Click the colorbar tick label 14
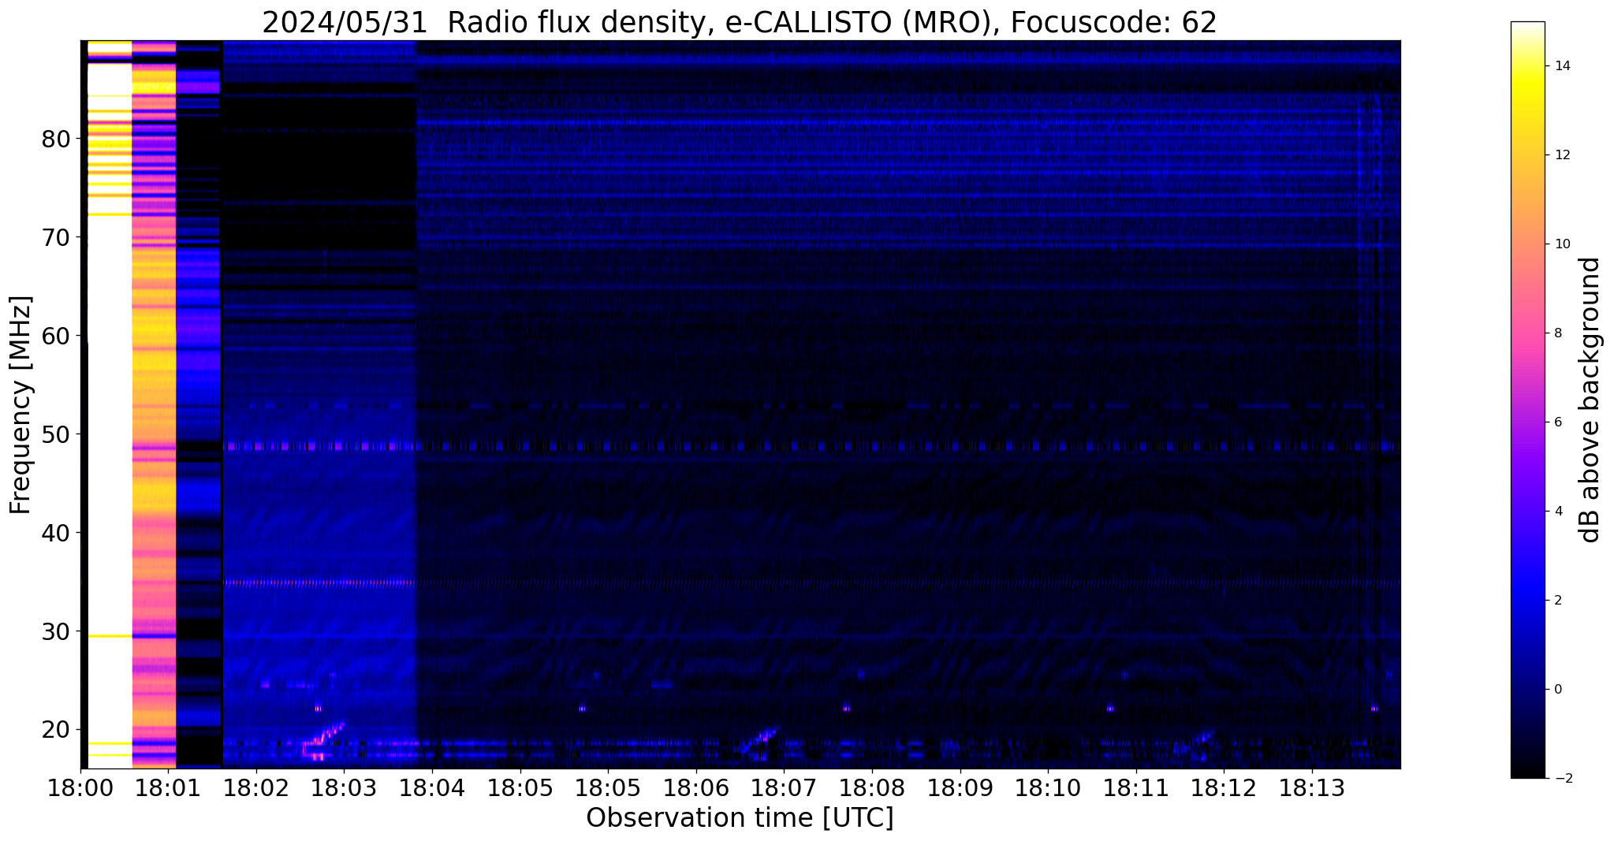Viewport: 1614px width, 841px height. tap(1562, 66)
